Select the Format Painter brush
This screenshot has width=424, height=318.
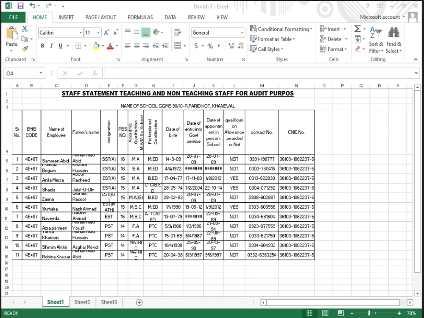point(25,49)
